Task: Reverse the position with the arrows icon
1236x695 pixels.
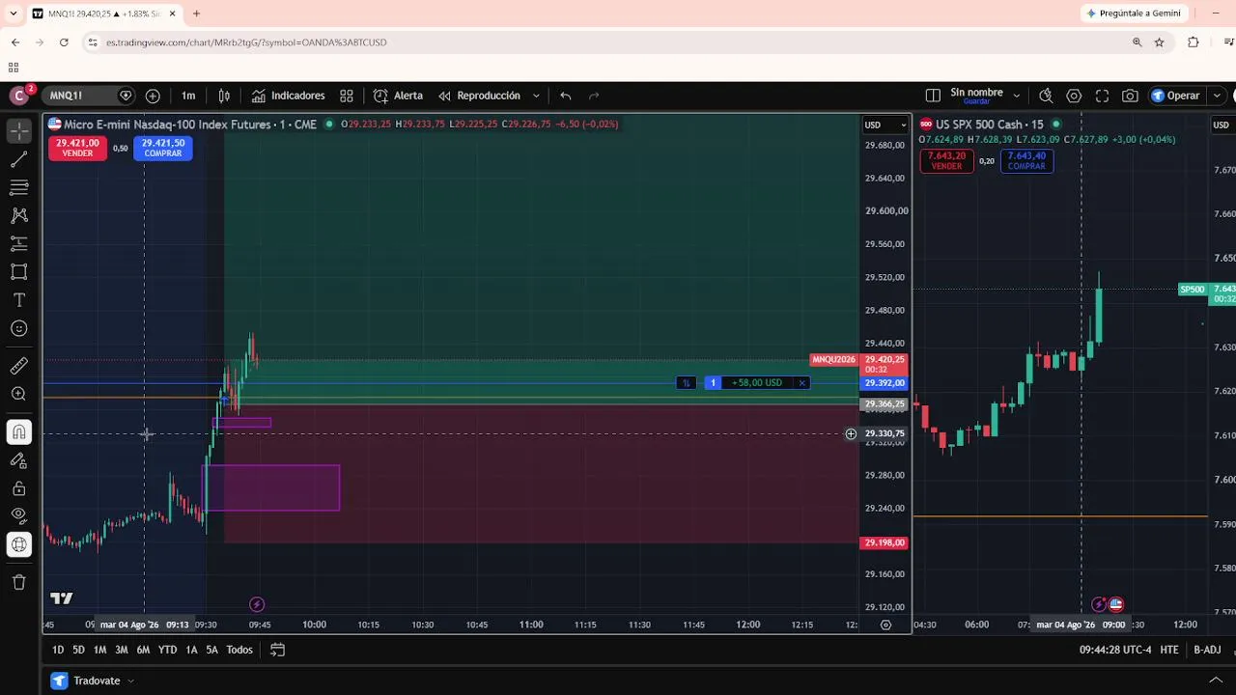Action: click(686, 383)
